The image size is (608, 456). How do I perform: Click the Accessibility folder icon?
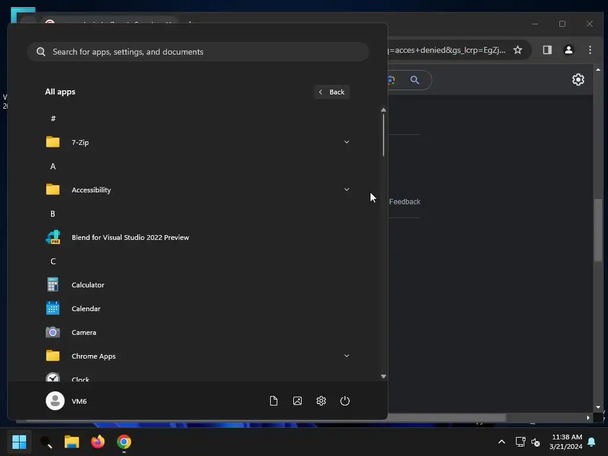tap(53, 189)
